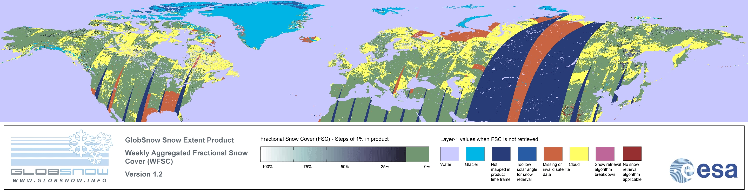The width and height of the screenshot is (748, 193).
Task: Click 'Weekly Aggregated Fractional Snow Cover (WFSC)' text
Action: tap(186, 157)
